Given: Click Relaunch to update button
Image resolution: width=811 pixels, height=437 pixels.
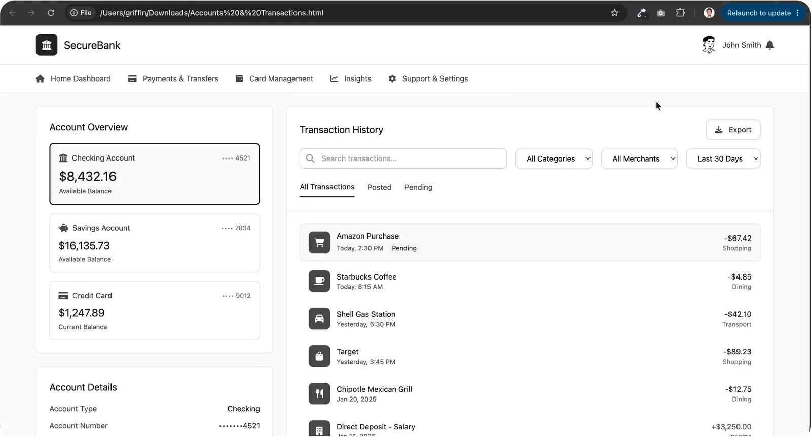Looking at the screenshot, I should coord(762,13).
